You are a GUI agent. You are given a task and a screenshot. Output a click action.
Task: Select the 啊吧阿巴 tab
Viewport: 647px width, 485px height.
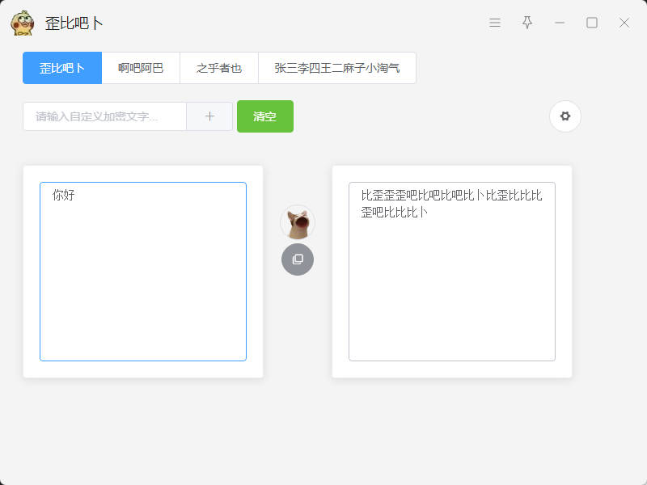point(141,68)
